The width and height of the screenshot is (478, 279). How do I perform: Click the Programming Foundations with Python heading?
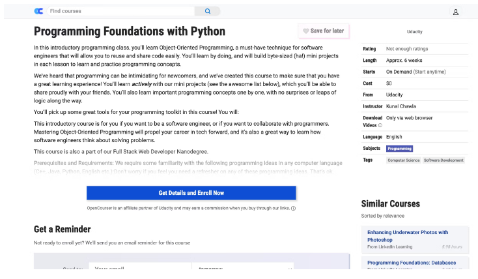coord(130,31)
